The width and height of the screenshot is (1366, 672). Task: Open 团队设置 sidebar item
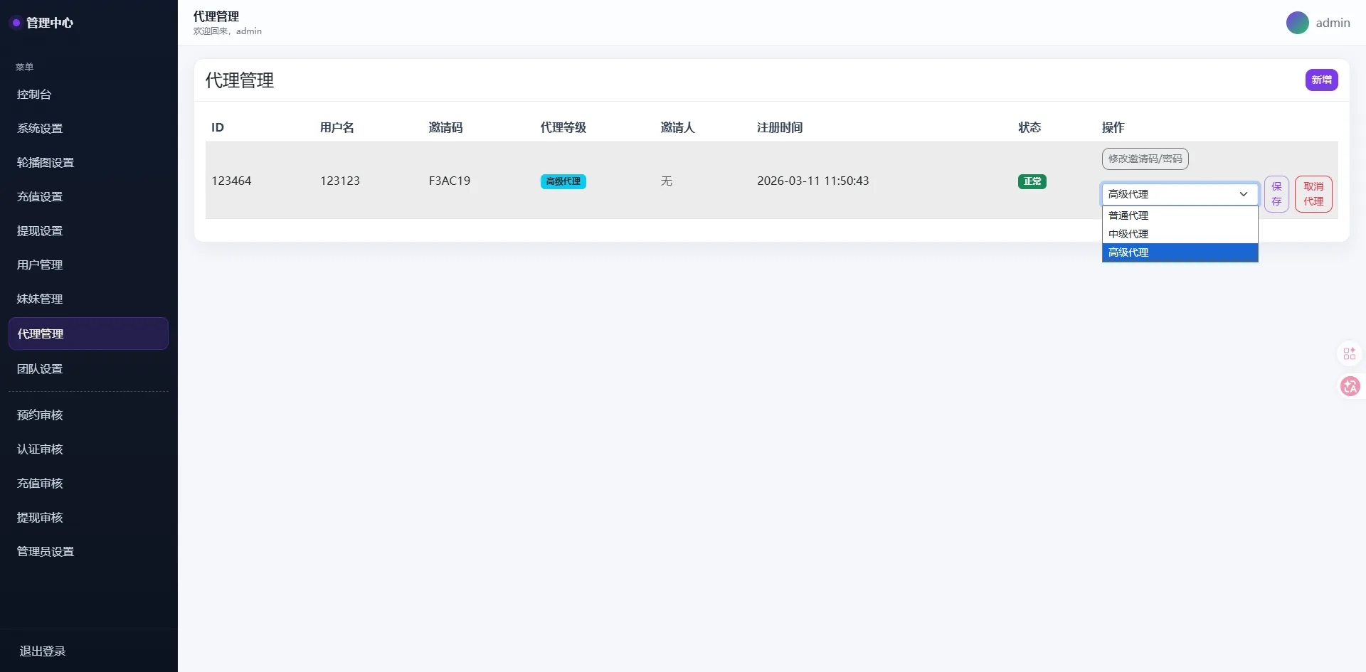coord(40,368)
